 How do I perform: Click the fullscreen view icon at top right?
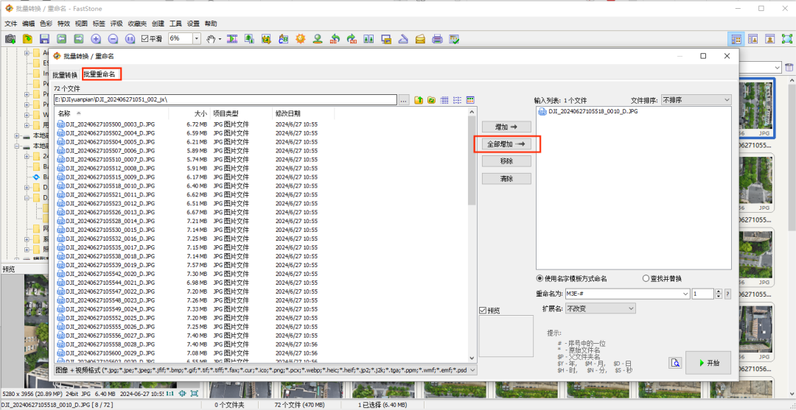(x=787, y=38)
